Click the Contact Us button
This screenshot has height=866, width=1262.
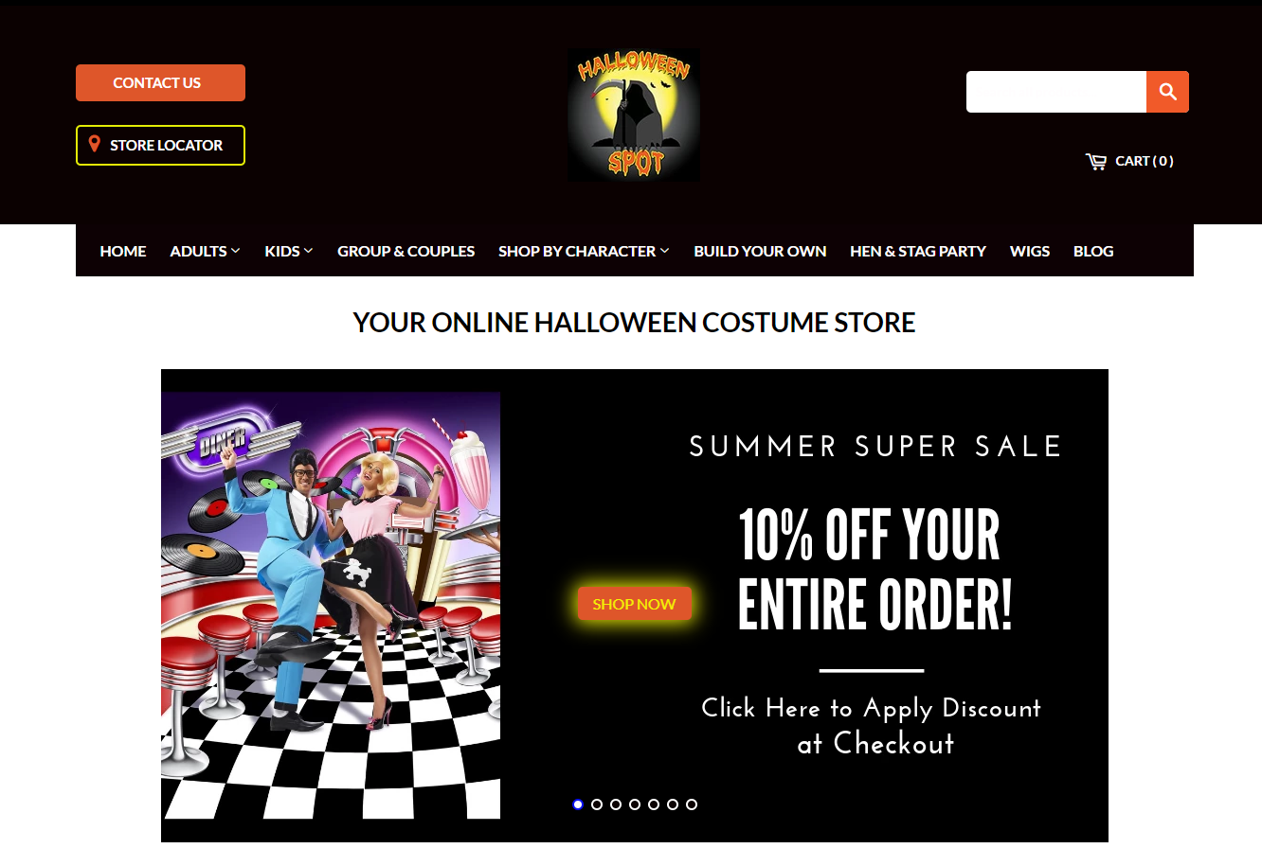(x=160, y=82)
